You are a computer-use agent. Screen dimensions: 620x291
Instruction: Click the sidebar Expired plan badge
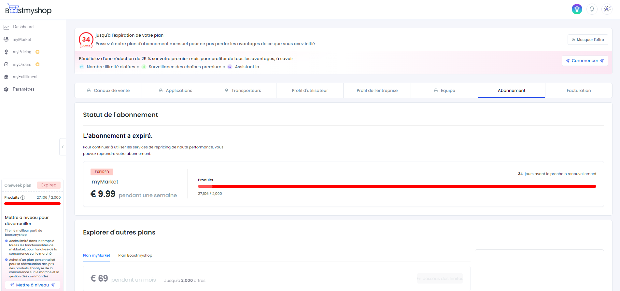pyautogui.click(x=49, y=185)
